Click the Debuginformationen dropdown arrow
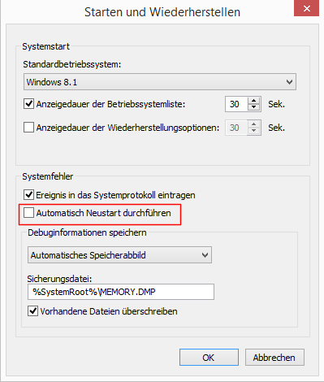The image size is (324, 382). [205, 255]
